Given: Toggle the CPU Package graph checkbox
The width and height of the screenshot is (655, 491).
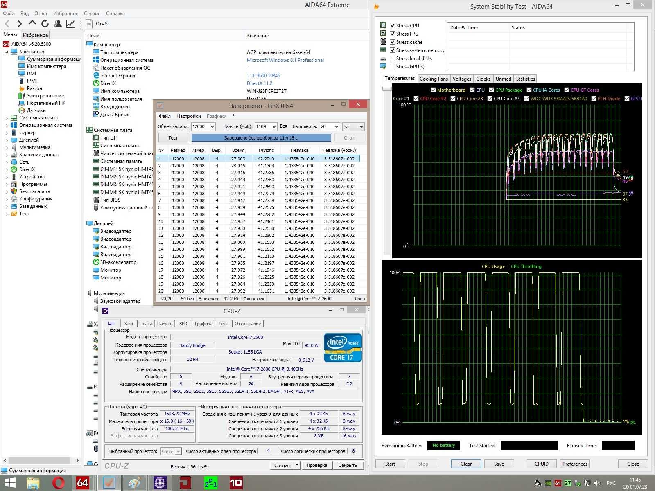Looking at the screenshot, I should click(491, 90).
